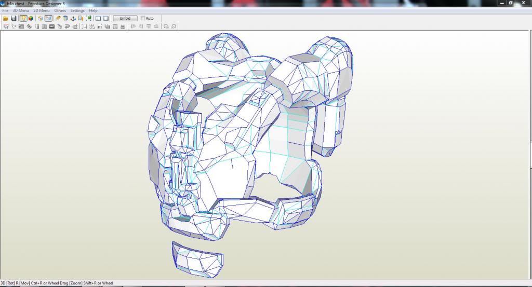Click the detached small piece below model
Screen dimensions: 532x287
(197, 260)
